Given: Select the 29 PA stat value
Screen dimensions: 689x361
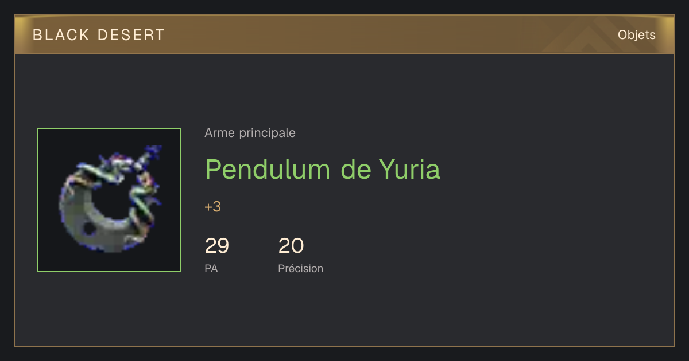Looking at the screenshot, I should [x=217, y=246].
